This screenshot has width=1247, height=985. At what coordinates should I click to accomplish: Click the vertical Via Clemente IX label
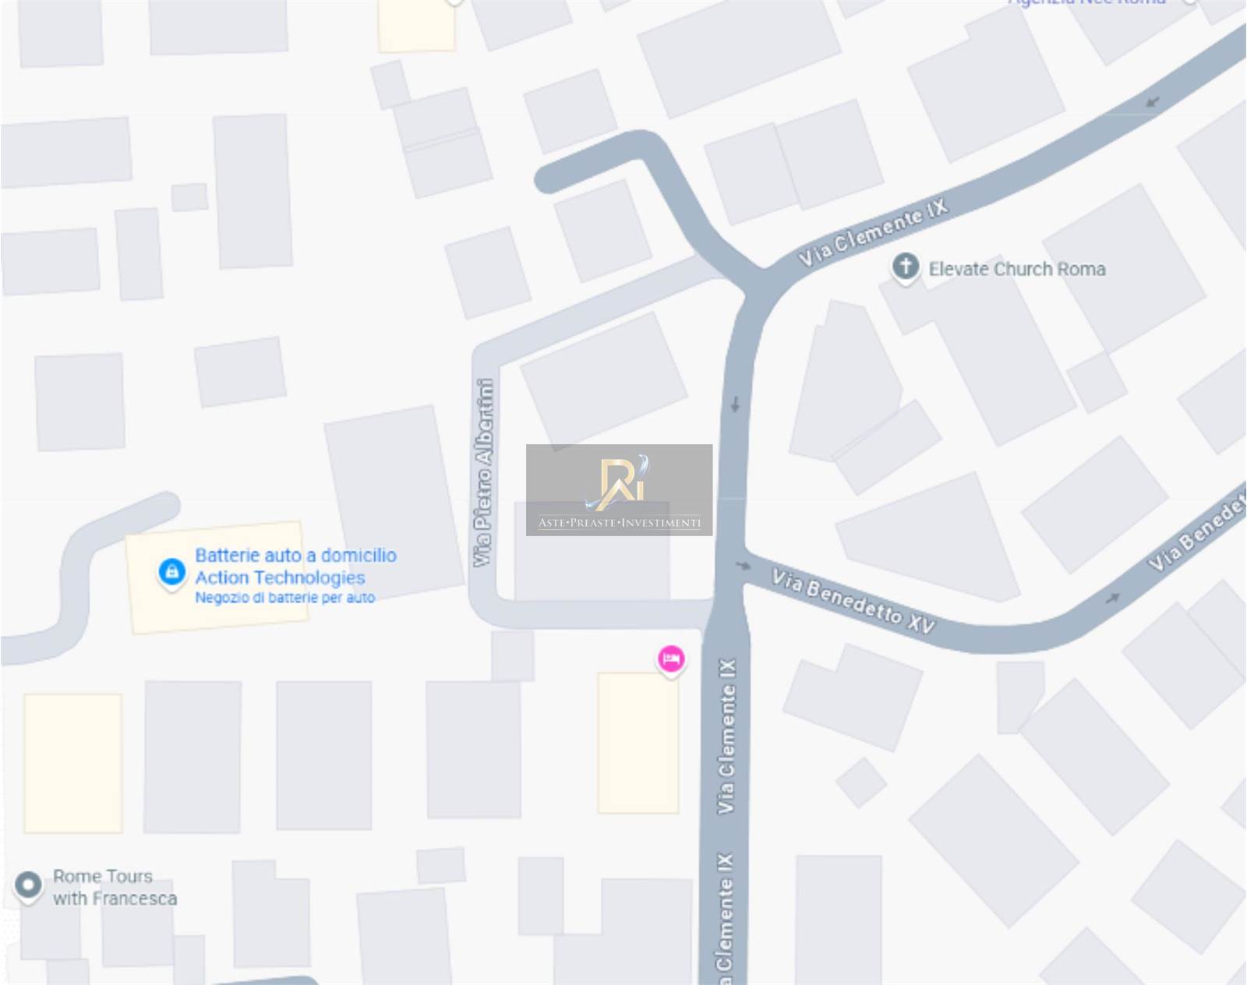pyautogui.click(x=726, y=736)
